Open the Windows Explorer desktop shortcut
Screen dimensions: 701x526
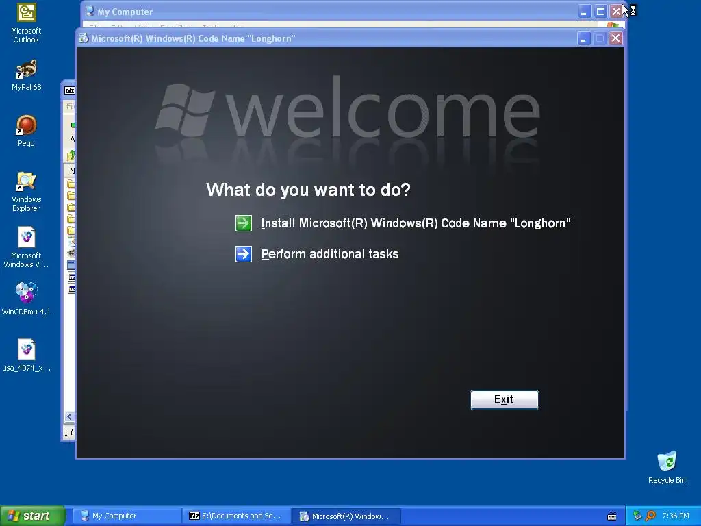26,192
